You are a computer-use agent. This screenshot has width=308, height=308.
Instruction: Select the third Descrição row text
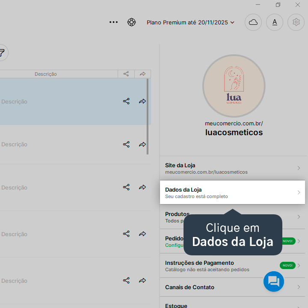pos(14,188)
